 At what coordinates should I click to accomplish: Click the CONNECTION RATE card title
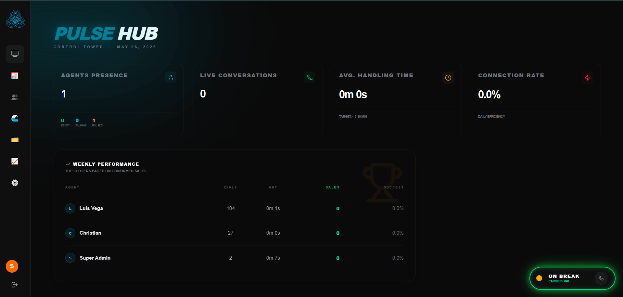511,75
